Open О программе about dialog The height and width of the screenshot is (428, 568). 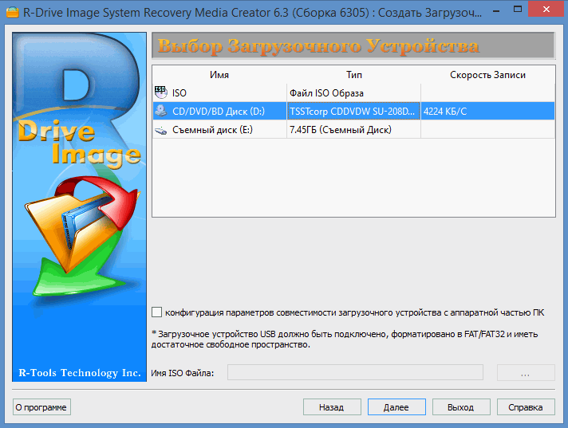pyautogui.click(x=41, y=407)
